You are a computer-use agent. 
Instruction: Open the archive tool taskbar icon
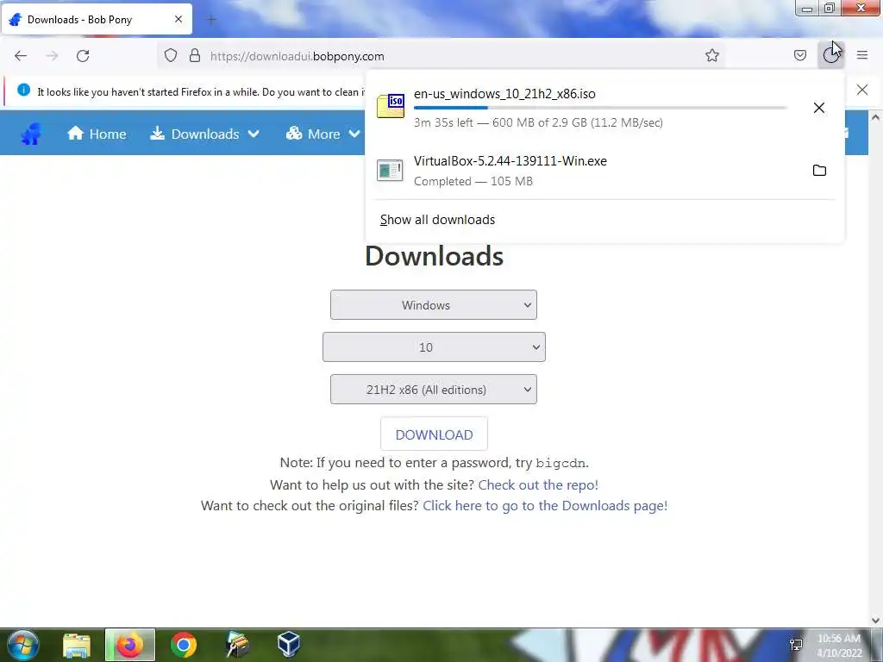[x=237, y=645]
